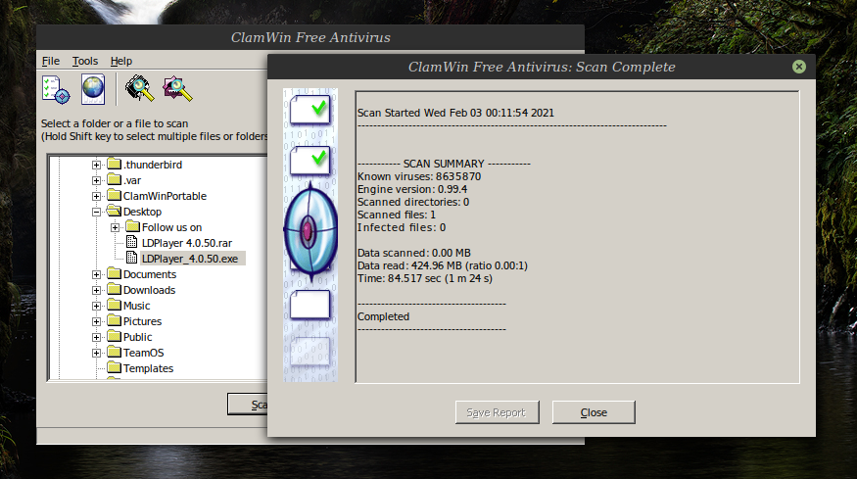Expand the Pictures folder node
Viewport: 857px width, 479px height.
coord(96,321)
